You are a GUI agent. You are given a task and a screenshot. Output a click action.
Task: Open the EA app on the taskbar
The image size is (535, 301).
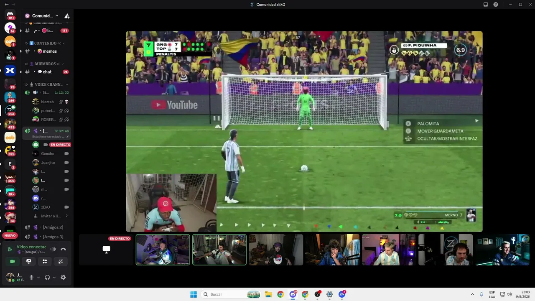(x=342, y=294)
